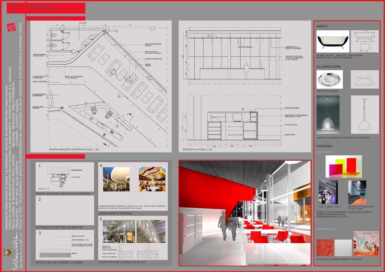Click the ILLUMINAZIONE section heading
This screenshot has height=272, width=385.
pos(328,66)
